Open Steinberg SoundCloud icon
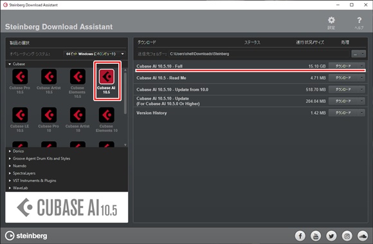The image size is (373, 244). pyautogui.click(x=363, y=236)
